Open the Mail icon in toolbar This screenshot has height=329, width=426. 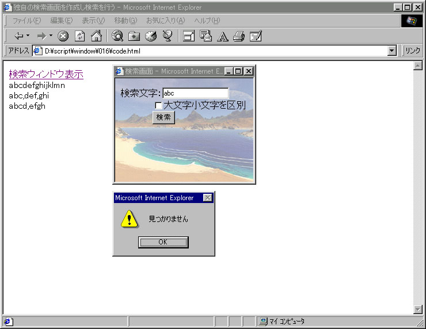[x=206, y=36]
